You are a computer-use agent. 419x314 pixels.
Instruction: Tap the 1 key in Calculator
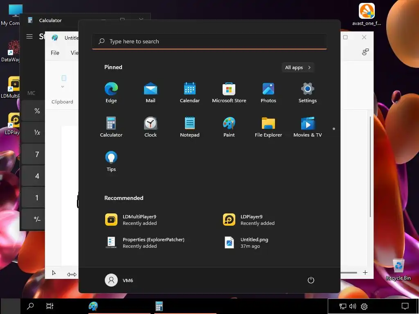point(33,197)
